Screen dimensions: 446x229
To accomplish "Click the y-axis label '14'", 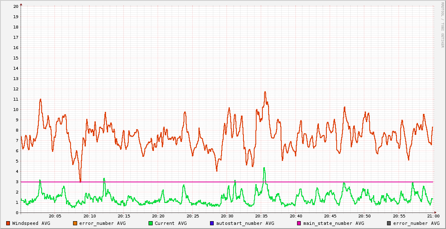I will 16,68.
